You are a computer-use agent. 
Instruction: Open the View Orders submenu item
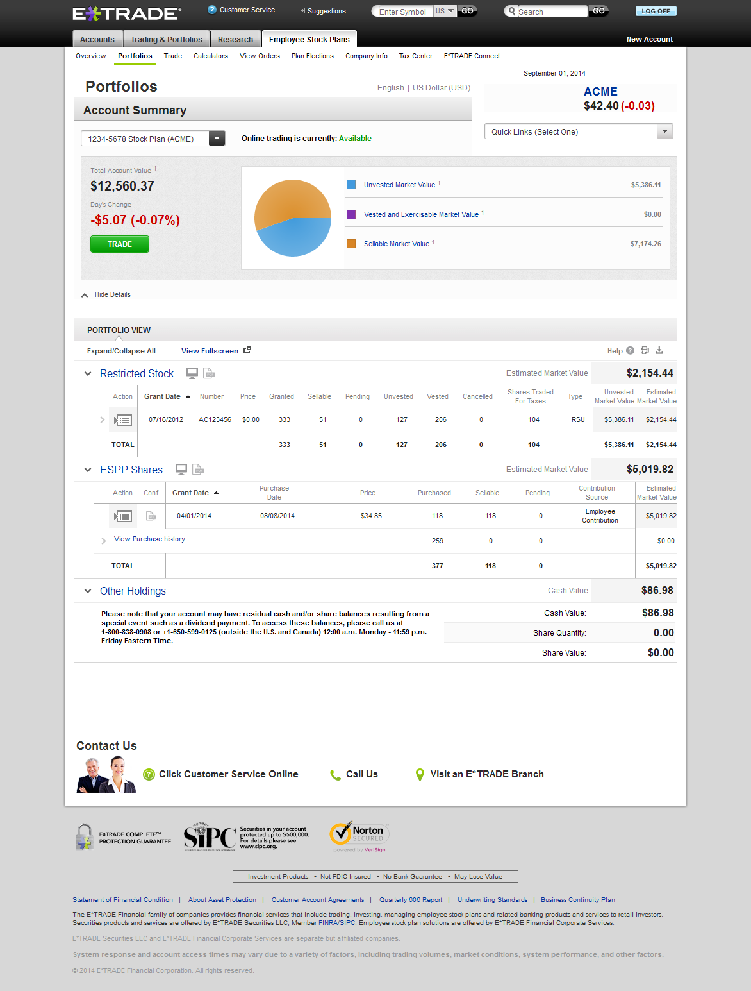260,56
